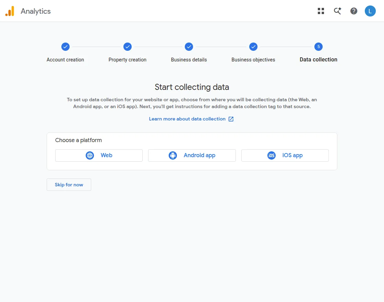This screenshot has width=384, height=302.
Task: Choose the Web platform button
Action: click(x=99, y=155)
